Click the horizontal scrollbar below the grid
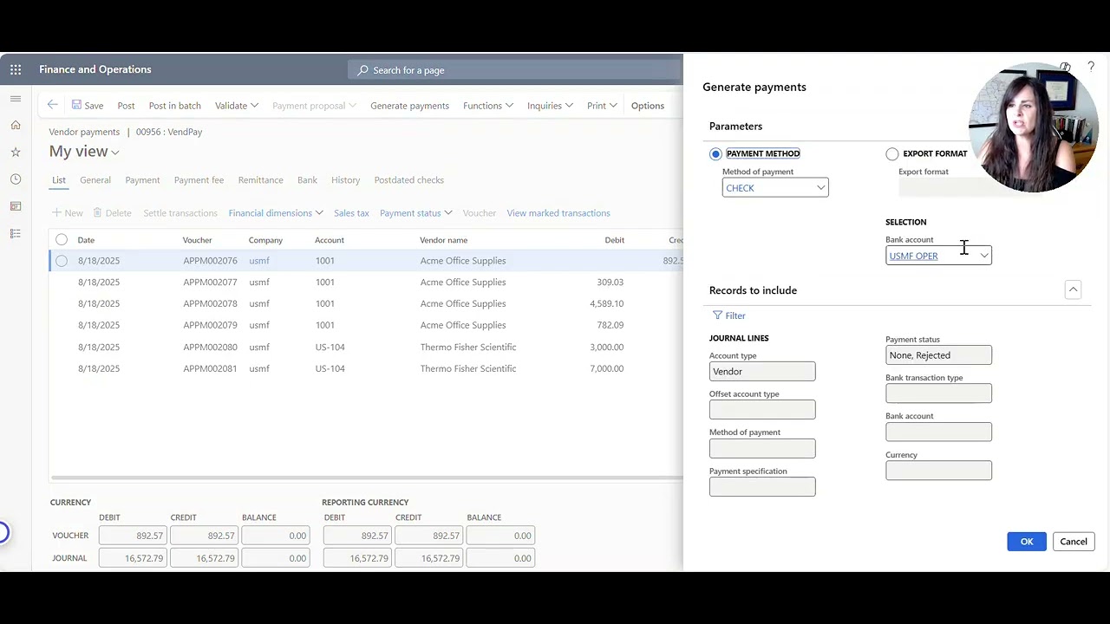 [x=367, y=478]
